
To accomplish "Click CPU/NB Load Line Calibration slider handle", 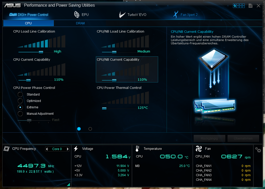I will click(114, 52).
